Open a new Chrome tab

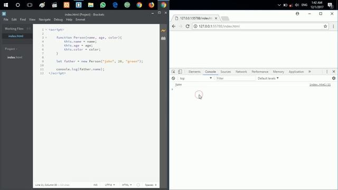225,18
